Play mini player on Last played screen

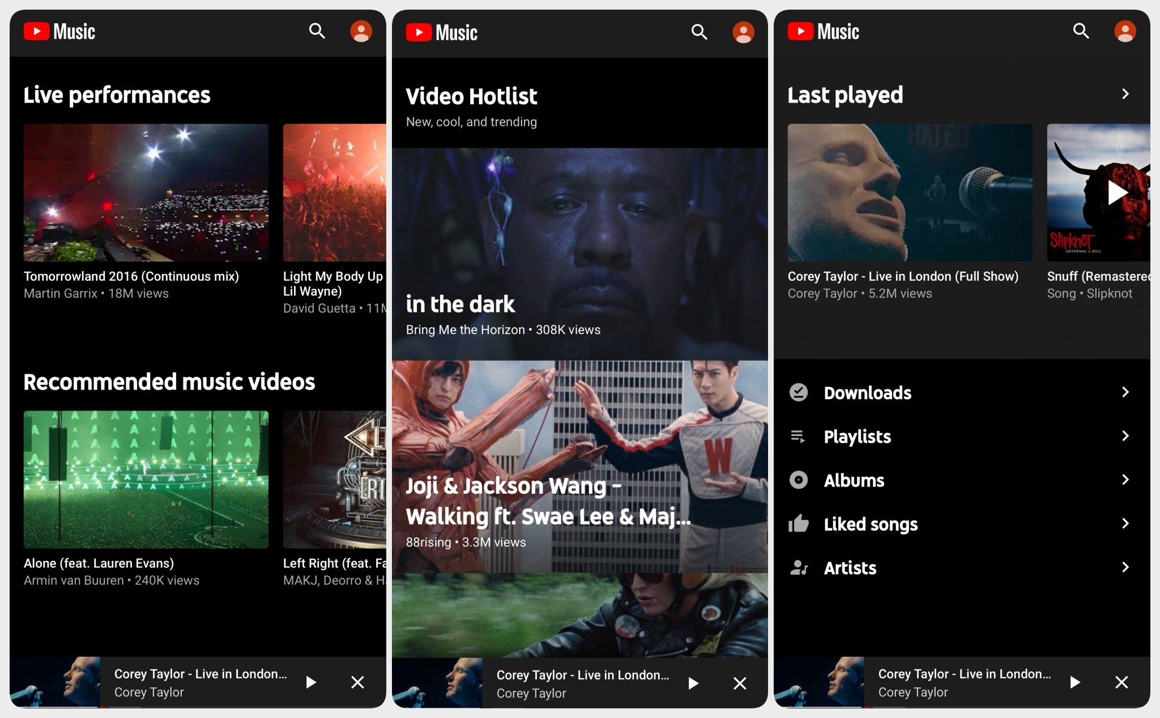1075,682
